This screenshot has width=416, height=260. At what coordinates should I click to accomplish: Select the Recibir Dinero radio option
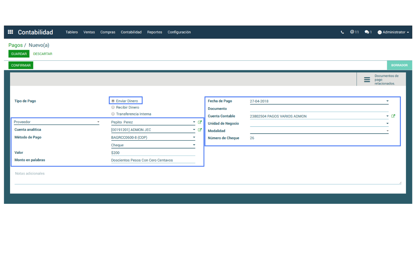tap(113, 107)
